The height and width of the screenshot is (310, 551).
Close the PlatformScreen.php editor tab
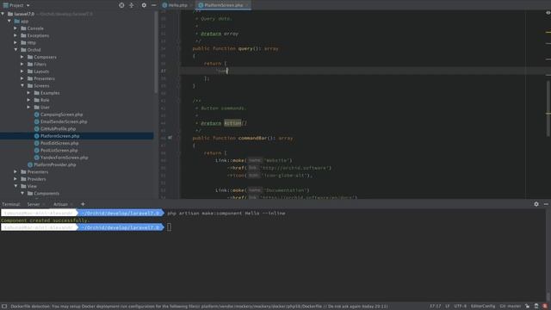247,5
